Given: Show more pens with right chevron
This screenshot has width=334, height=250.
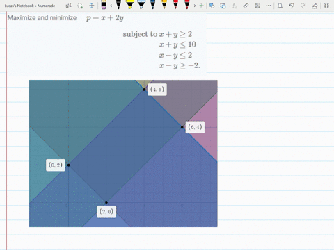Looking at the screenshot, I should (195, 6).
